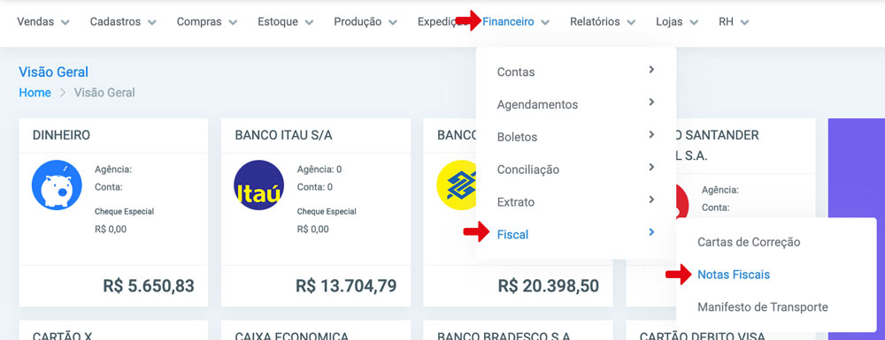885x340 pixels.
Task: Go to the Home breadcrumb link
Action: [35, 93]
